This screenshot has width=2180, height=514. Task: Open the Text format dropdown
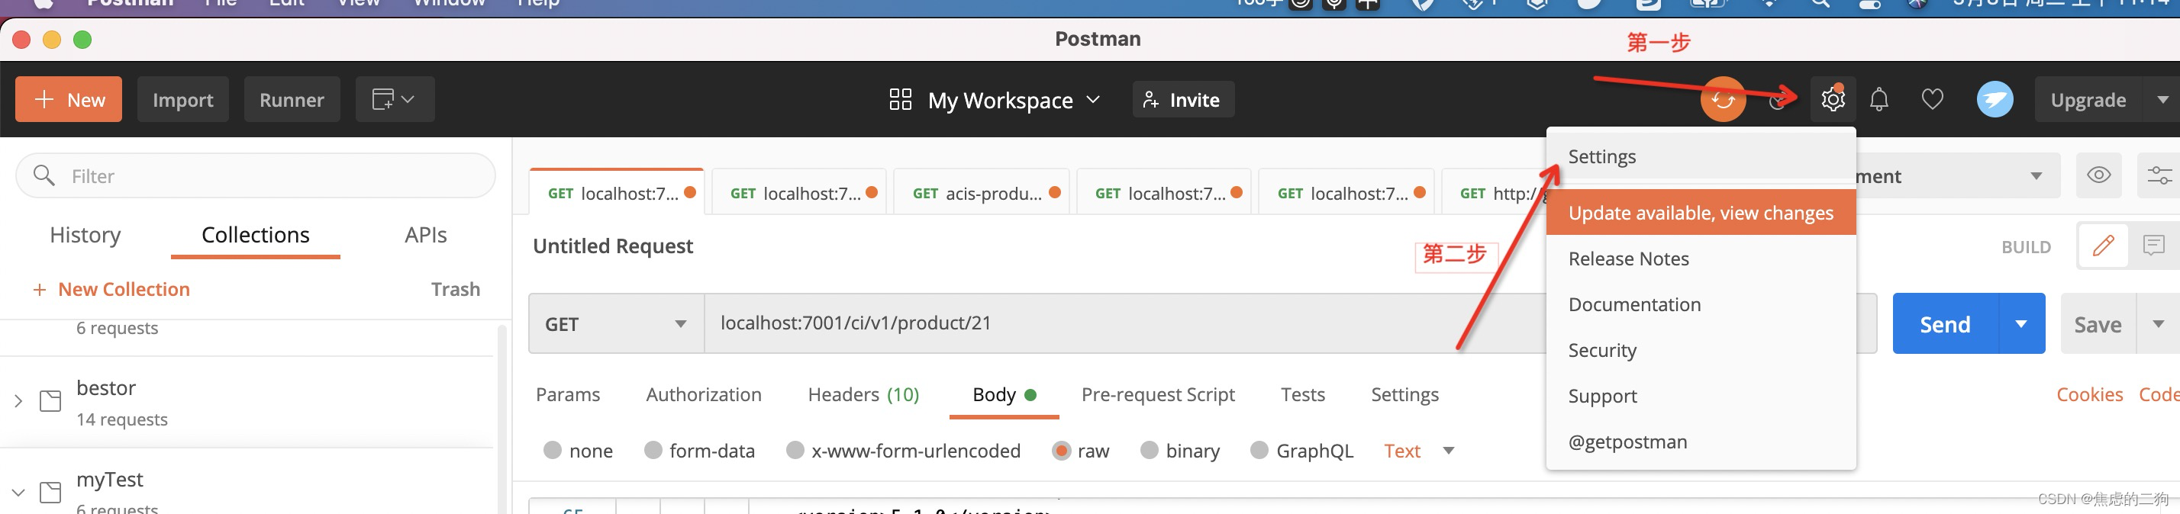click(x=1419, y=451)
